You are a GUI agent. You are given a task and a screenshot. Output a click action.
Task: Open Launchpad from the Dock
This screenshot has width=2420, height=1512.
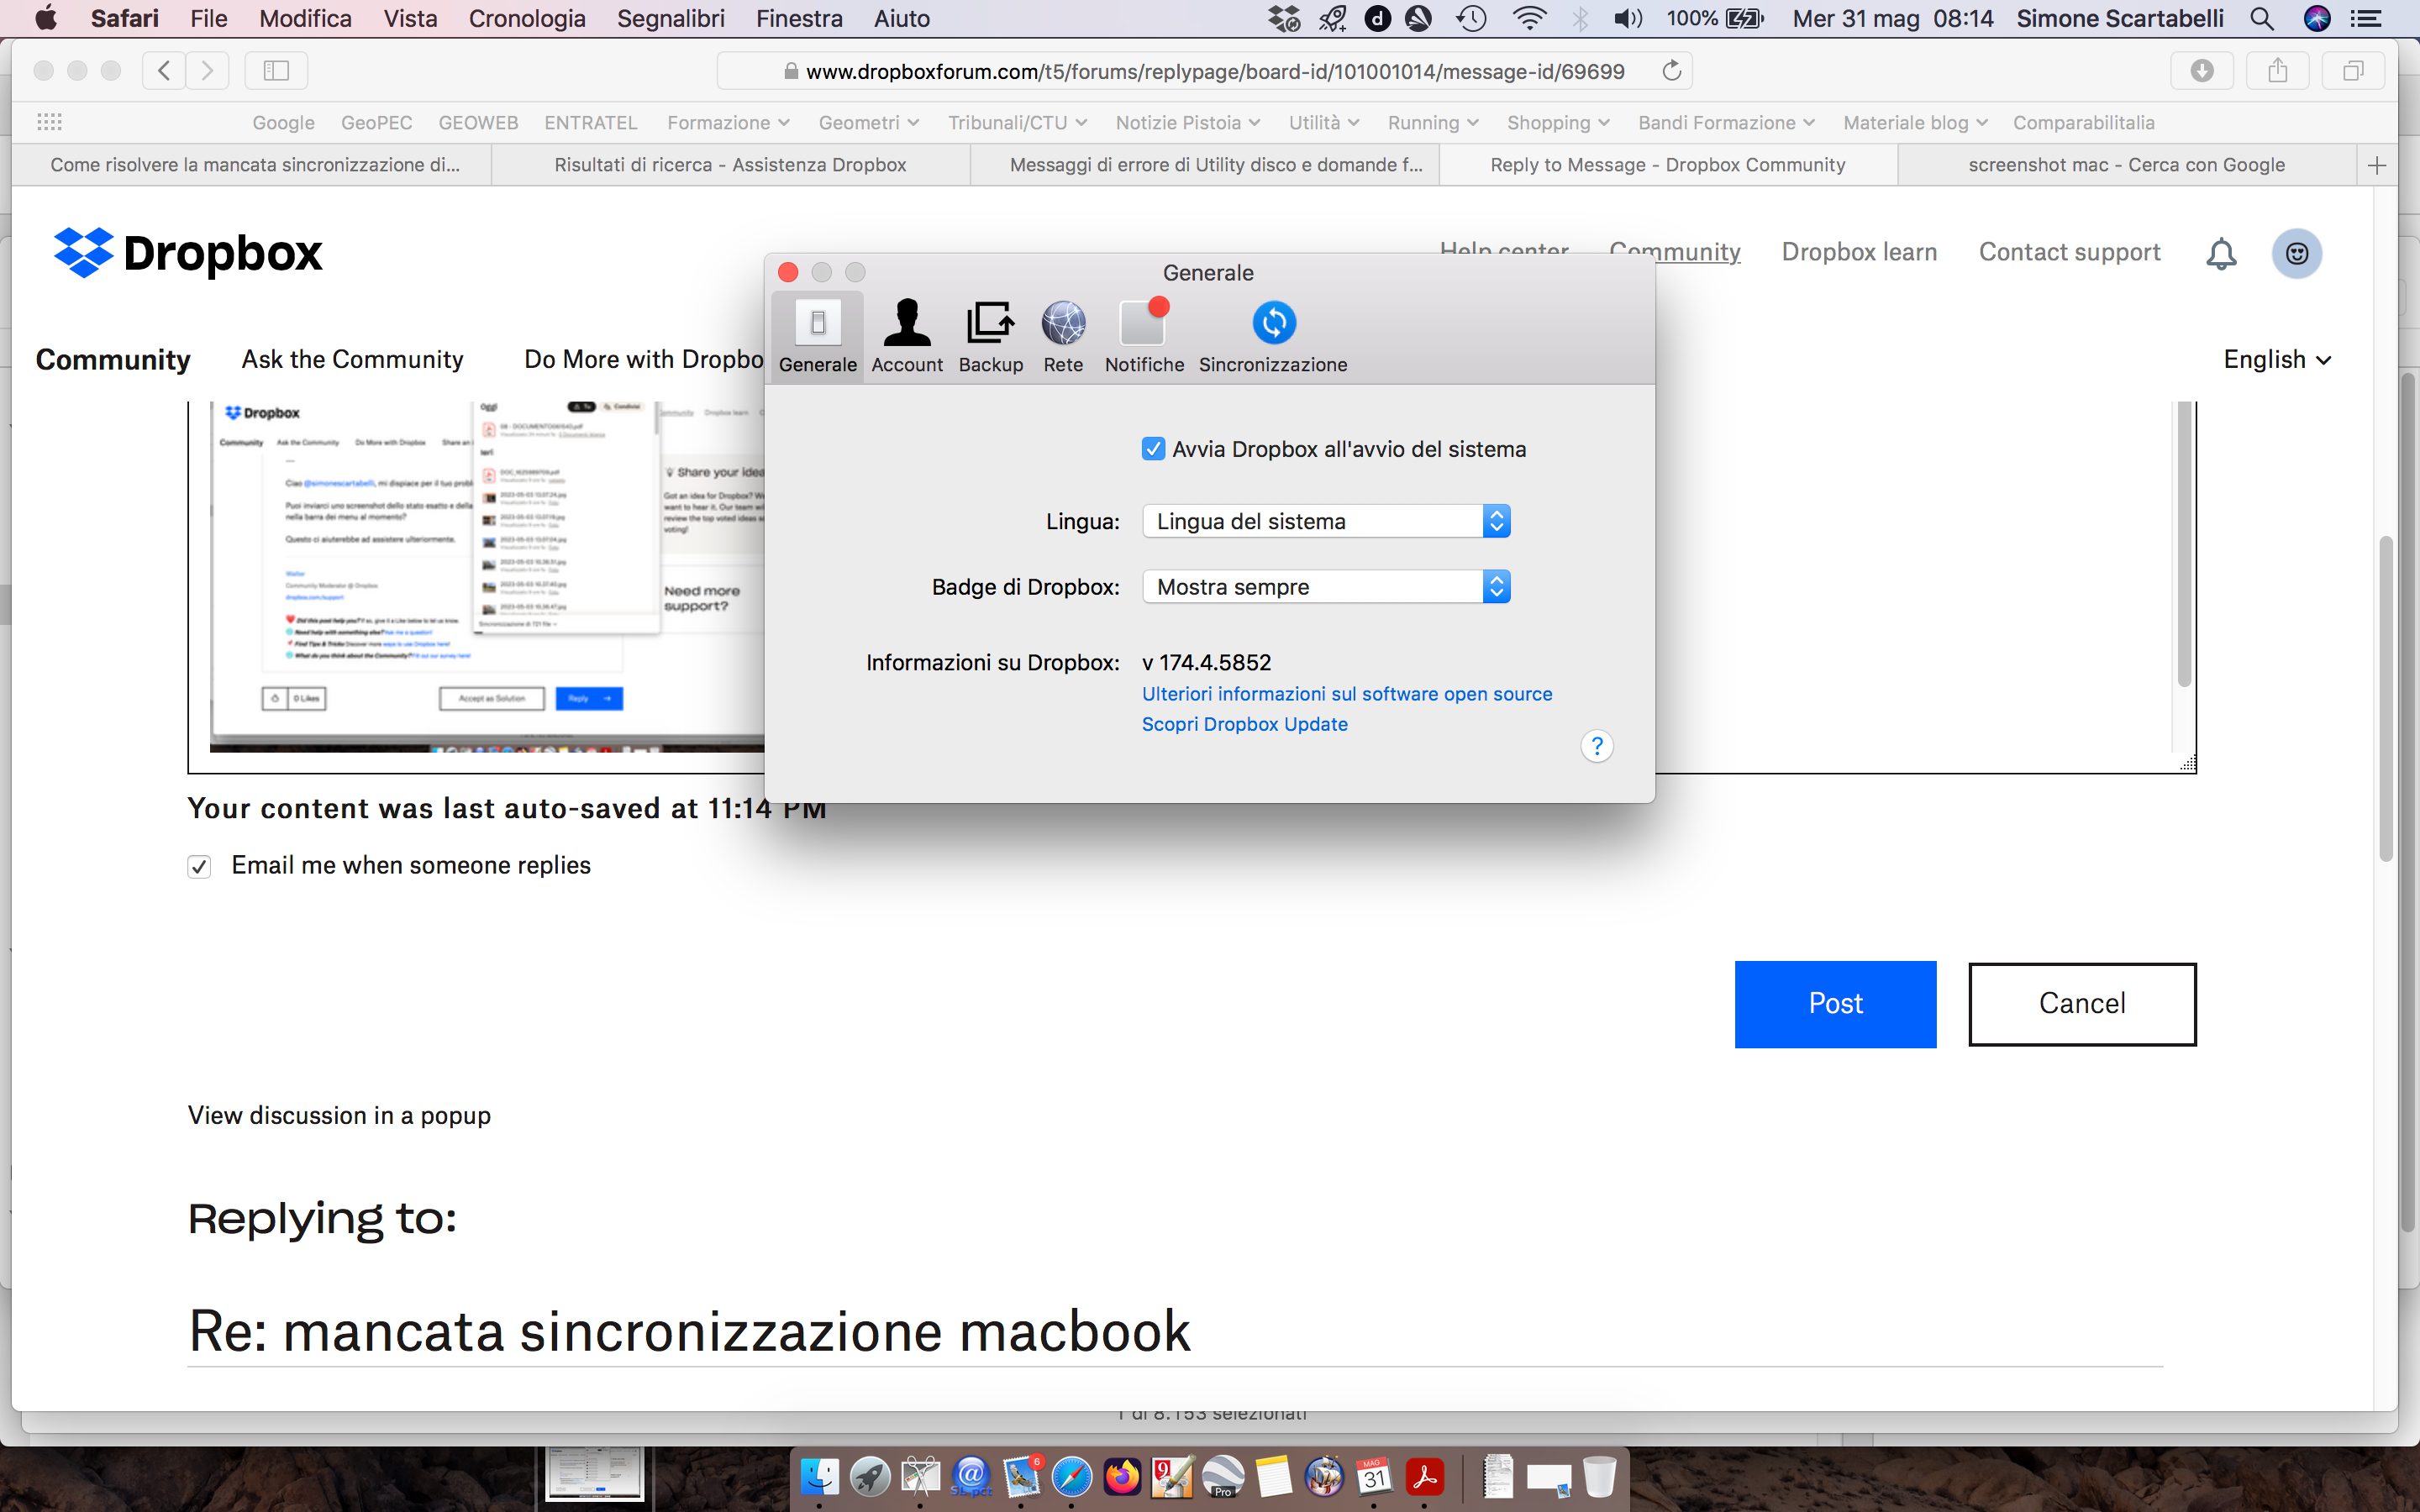[869, 1476]
